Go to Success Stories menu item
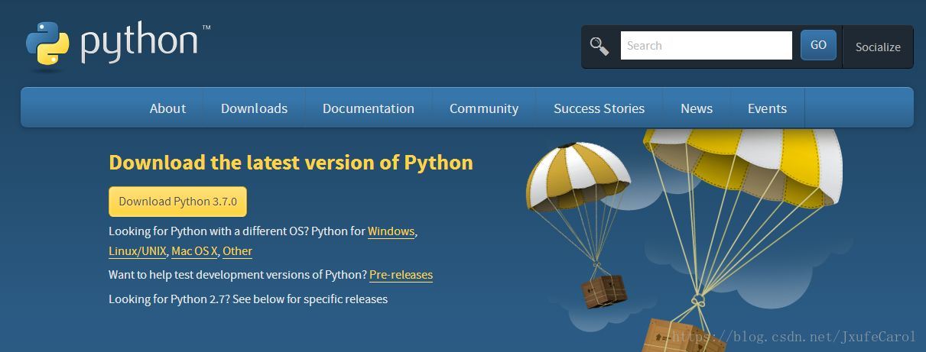The height and width of the screenshot is (352, 926). (599, 108)
